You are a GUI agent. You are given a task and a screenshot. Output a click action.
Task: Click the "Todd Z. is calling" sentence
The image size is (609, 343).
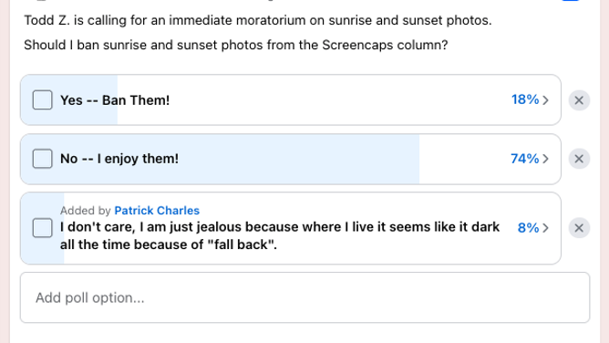pyautogui.click(x=258, y=20)
